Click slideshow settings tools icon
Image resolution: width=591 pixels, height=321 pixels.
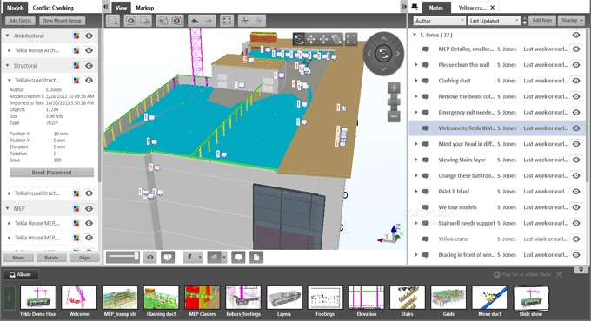click(560, 275)
